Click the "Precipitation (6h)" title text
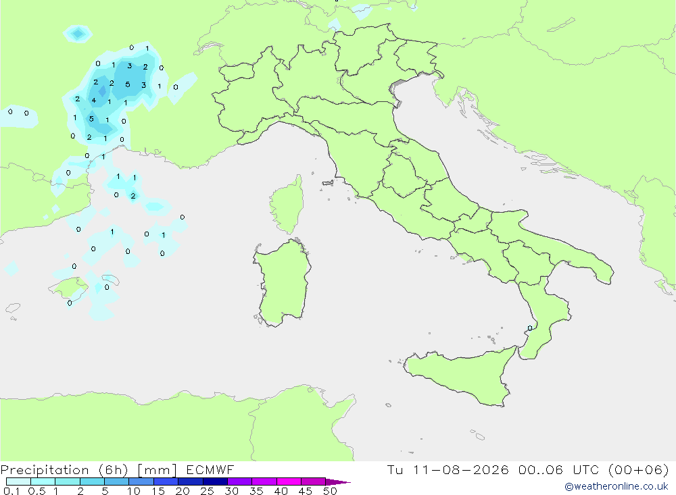Viewport: 676px width, 495px height. pyautogui.click(x=65, y=470)
